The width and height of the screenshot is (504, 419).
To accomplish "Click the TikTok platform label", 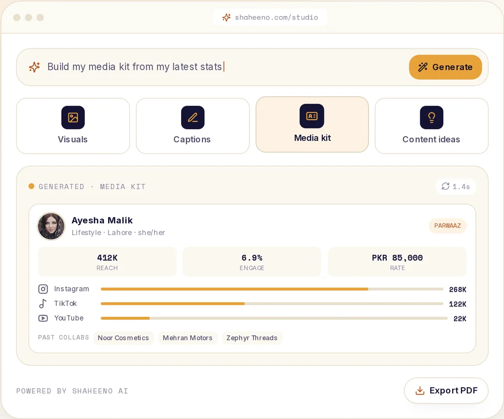I will pos(65,303).
